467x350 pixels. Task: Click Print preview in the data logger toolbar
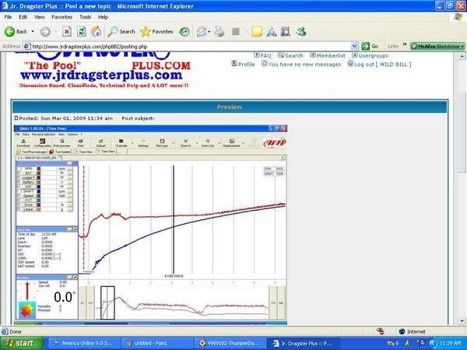pyautogui.click(x=61, y=143)
